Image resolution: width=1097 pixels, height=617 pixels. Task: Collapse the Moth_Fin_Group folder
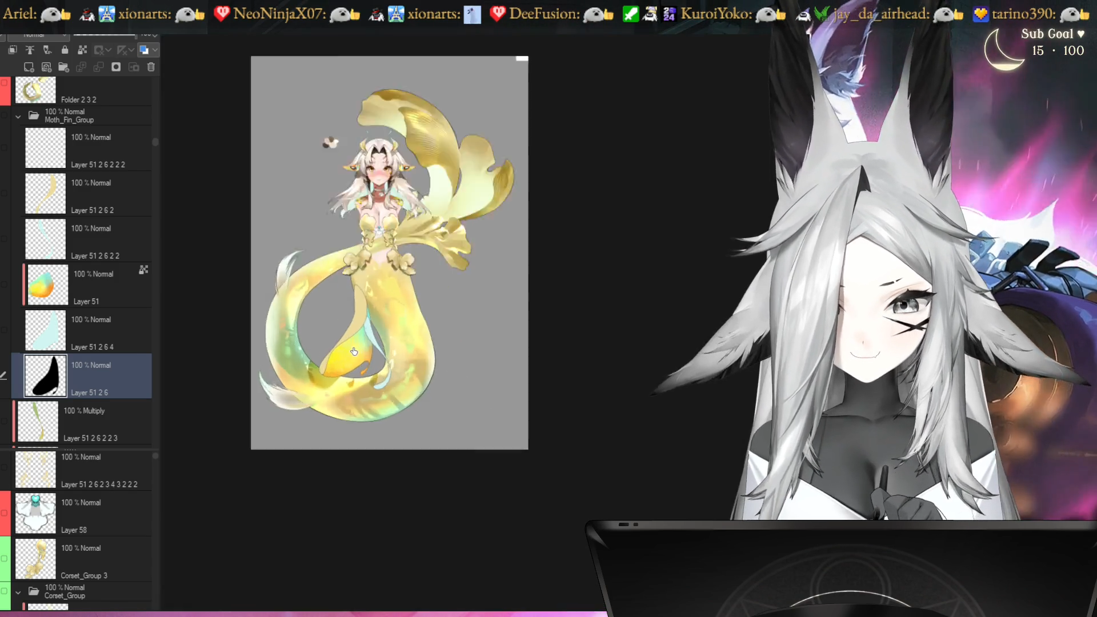coord(18,116)
